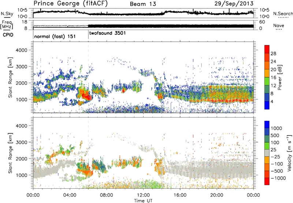Click the N.Search legend label

coord(283,14)
